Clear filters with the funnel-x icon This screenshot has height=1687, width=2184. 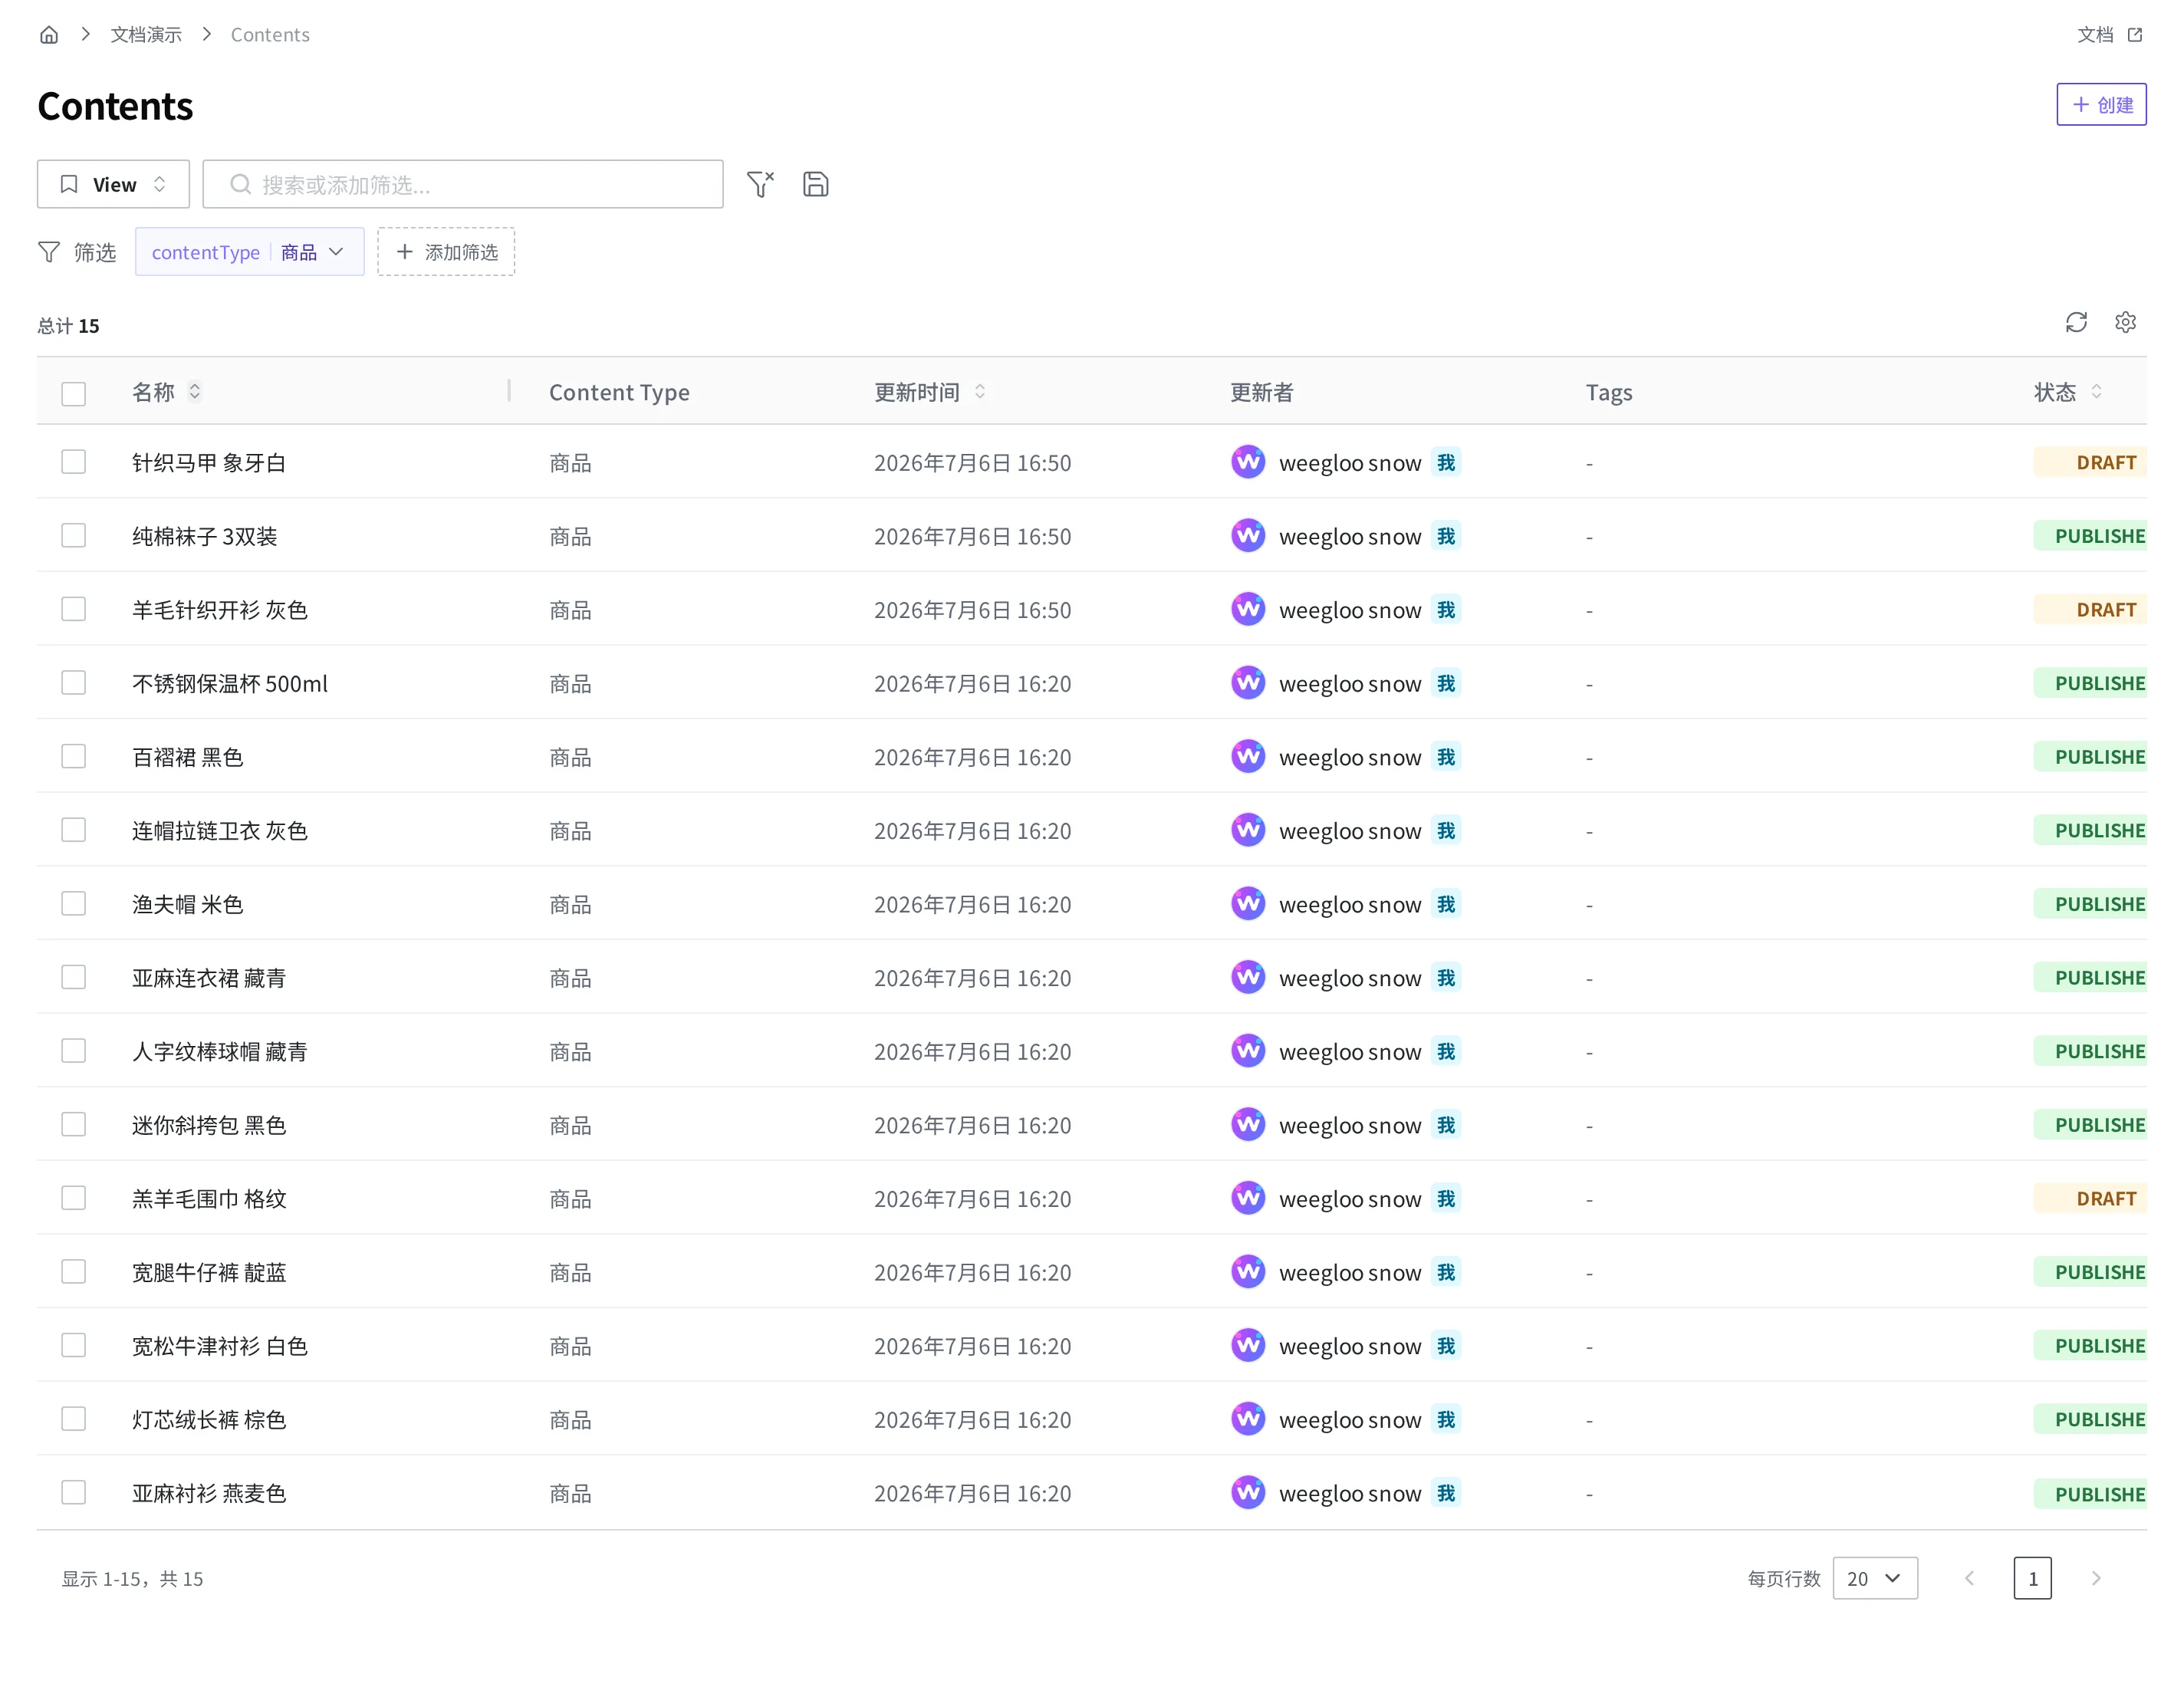click(x=760, y=184)
